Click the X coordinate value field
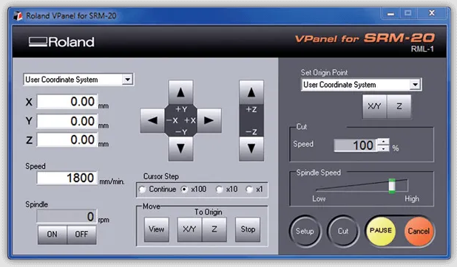 [x=67, y=102]
